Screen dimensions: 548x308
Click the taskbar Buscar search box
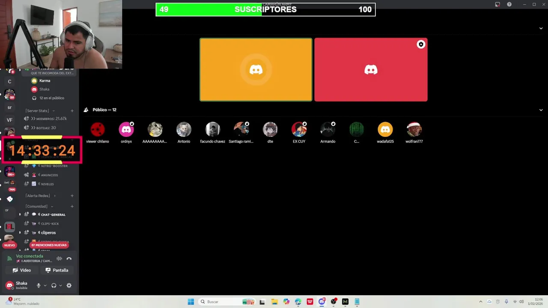tap(227, 302)
